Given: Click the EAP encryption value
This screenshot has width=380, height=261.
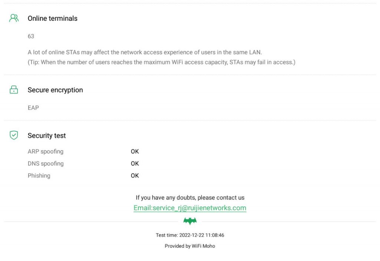Looking at the screenshot, I should [33, 108].
